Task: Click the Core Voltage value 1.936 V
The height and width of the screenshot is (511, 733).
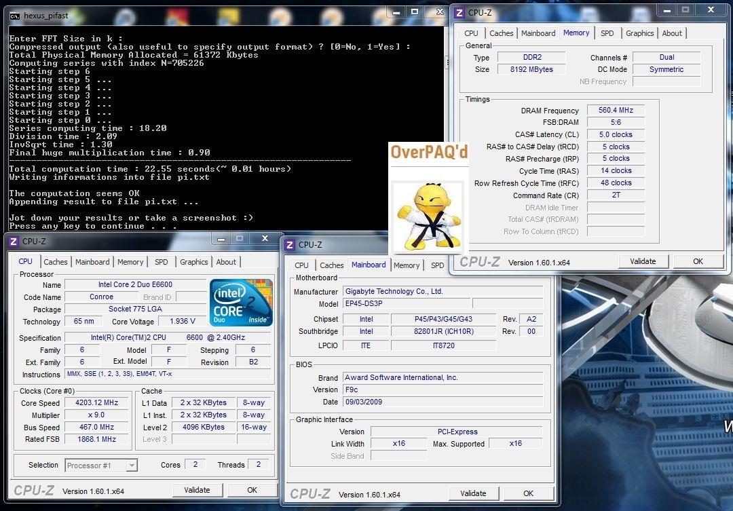Action: [x=183, y=321]
